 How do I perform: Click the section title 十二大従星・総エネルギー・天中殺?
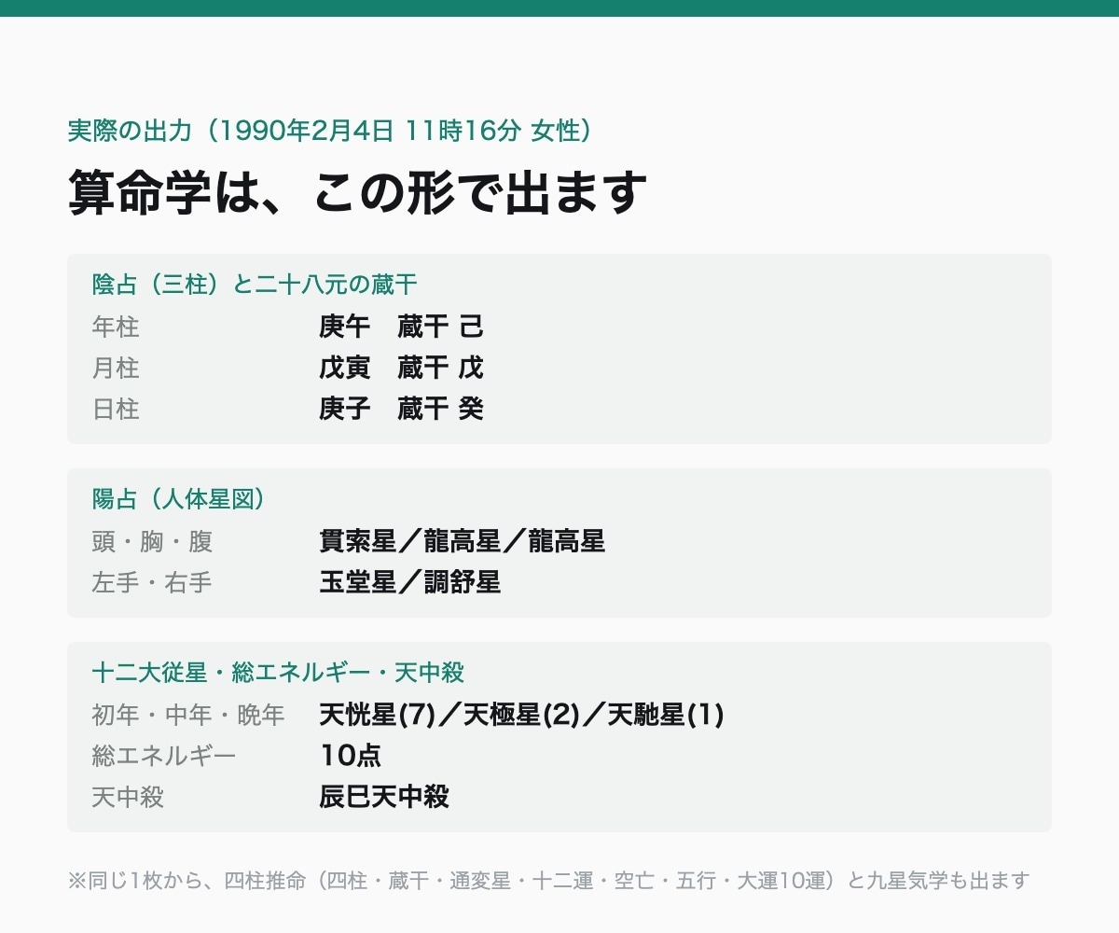[278, 672]
